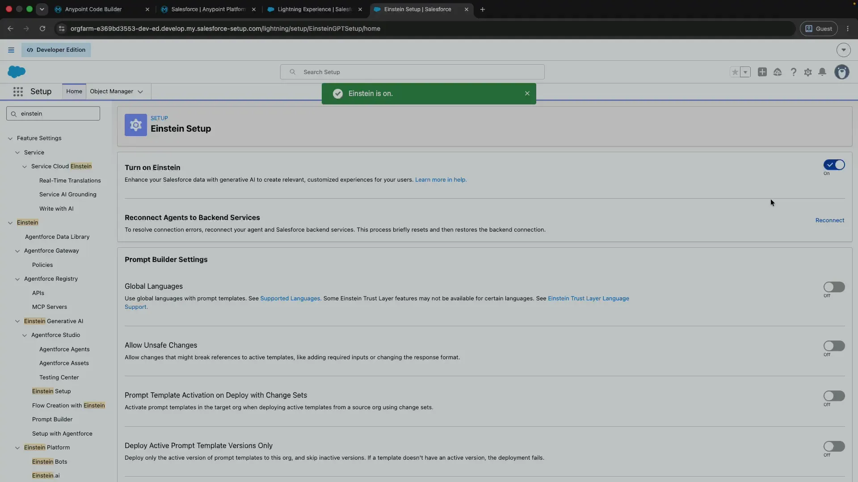Turn off the Turn on Einstein toggle
The width and height of the screenshot is (858, 482).
pos(834,165)
